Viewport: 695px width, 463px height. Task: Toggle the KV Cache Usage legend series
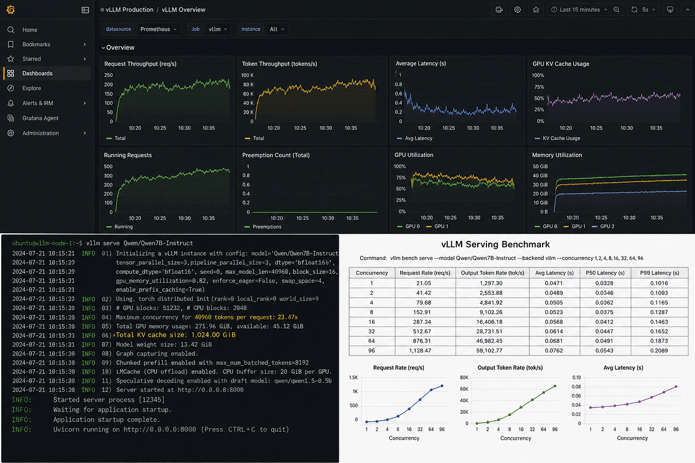(557, 138)
